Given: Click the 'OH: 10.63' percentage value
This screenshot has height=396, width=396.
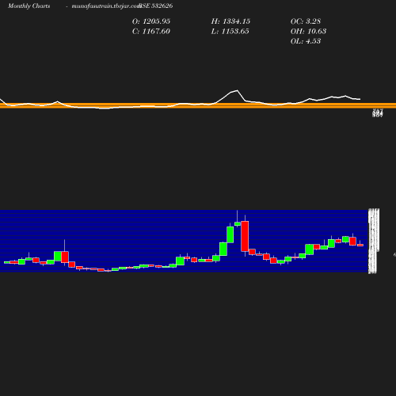Looking at the screenshot, I should click(x=308, y=32).
